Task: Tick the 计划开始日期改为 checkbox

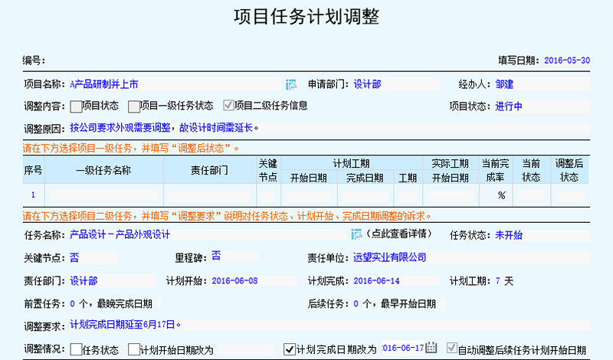Action: click(134, 350)
